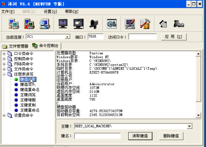
Task: Open the 主键 HKEY_LOCAL_MACHINE dropdown arrow
Action: coord(189,126)
